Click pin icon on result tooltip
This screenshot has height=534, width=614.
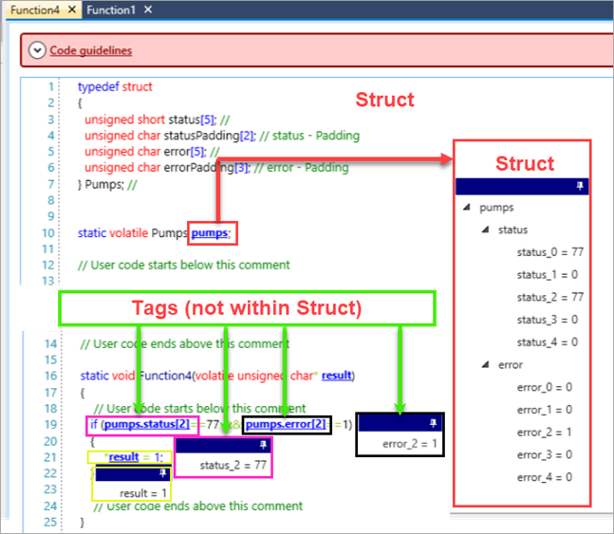click(162, 472)
